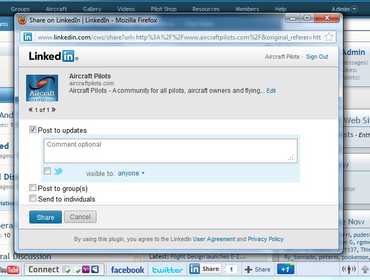Screen dimensions: 370x280
Task: Check the Send to individuals checkbox
Action: pyautogui.click(x=33, y=198)
